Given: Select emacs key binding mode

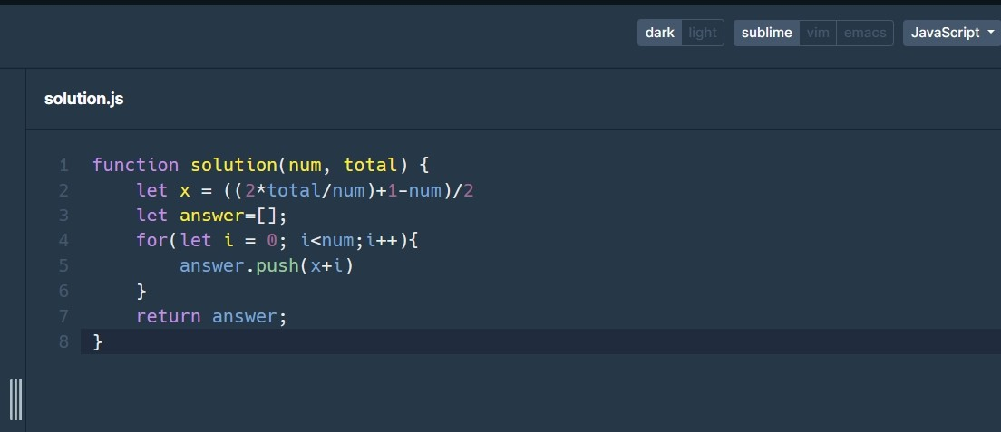Looking at the screenshot, I should tap(865, 33).
